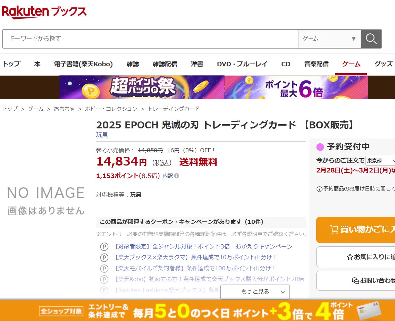395x321 pixels.
Task: Focus the キーワードから探す search field
Action: (x=150, y=39)
